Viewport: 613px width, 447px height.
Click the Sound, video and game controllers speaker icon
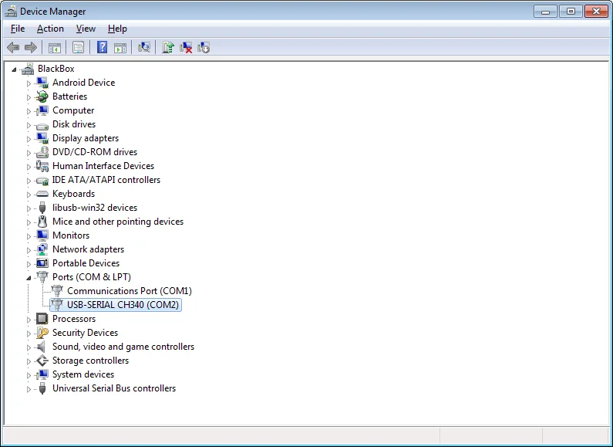click(x=41, y=347)
